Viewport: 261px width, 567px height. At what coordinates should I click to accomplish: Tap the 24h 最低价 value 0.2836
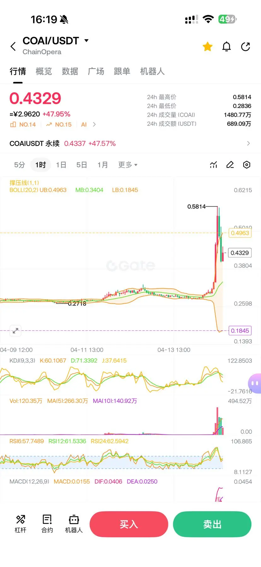pos(242,106)
